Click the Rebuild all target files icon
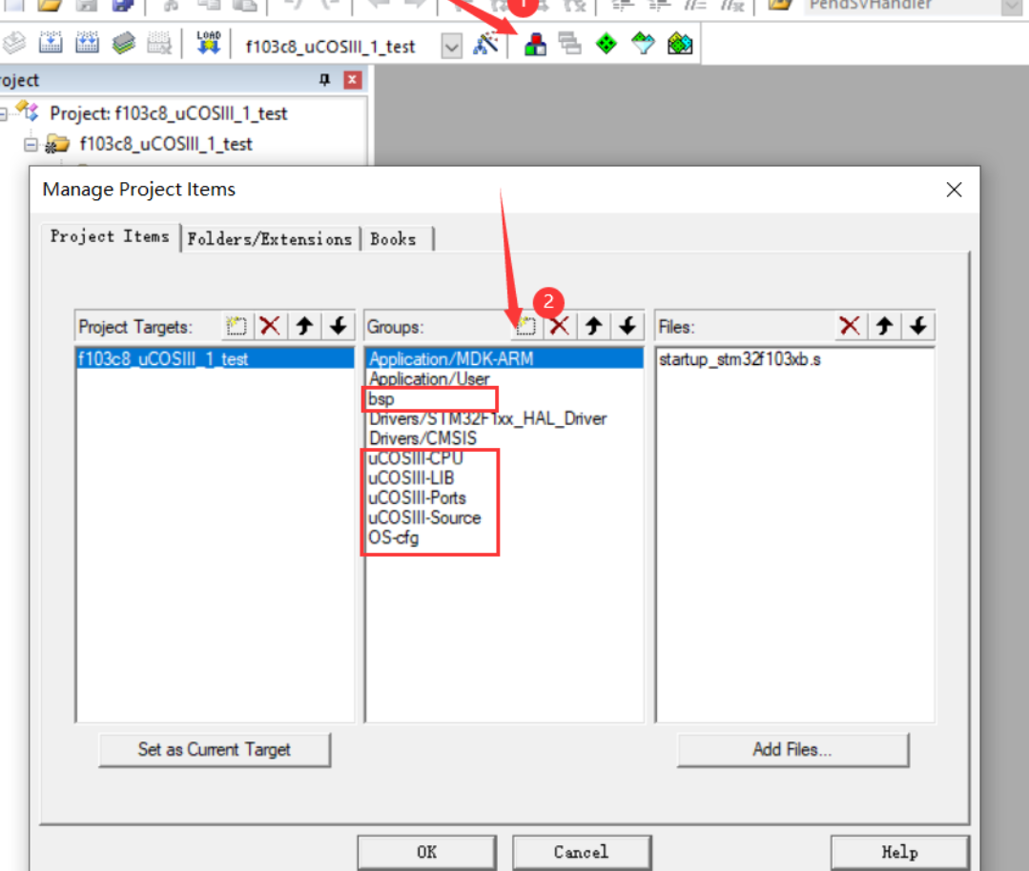 coord(87,43)
